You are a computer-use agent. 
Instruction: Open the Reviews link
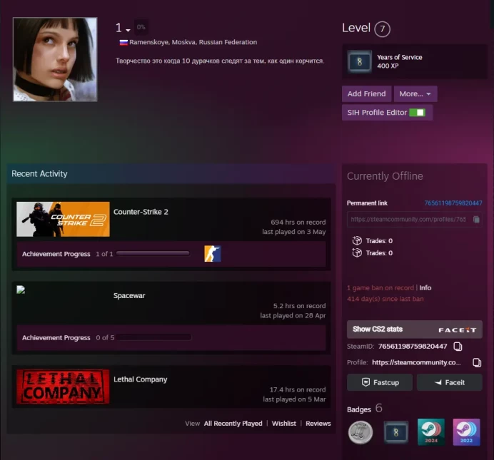[318, 424]
